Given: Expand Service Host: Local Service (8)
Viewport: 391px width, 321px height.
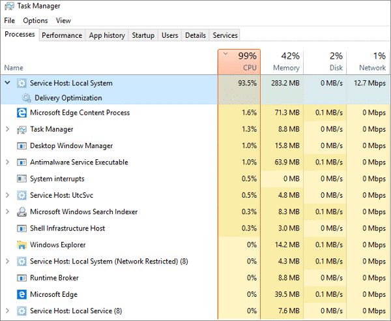Looking at the screenshot, I should point(7,311).
